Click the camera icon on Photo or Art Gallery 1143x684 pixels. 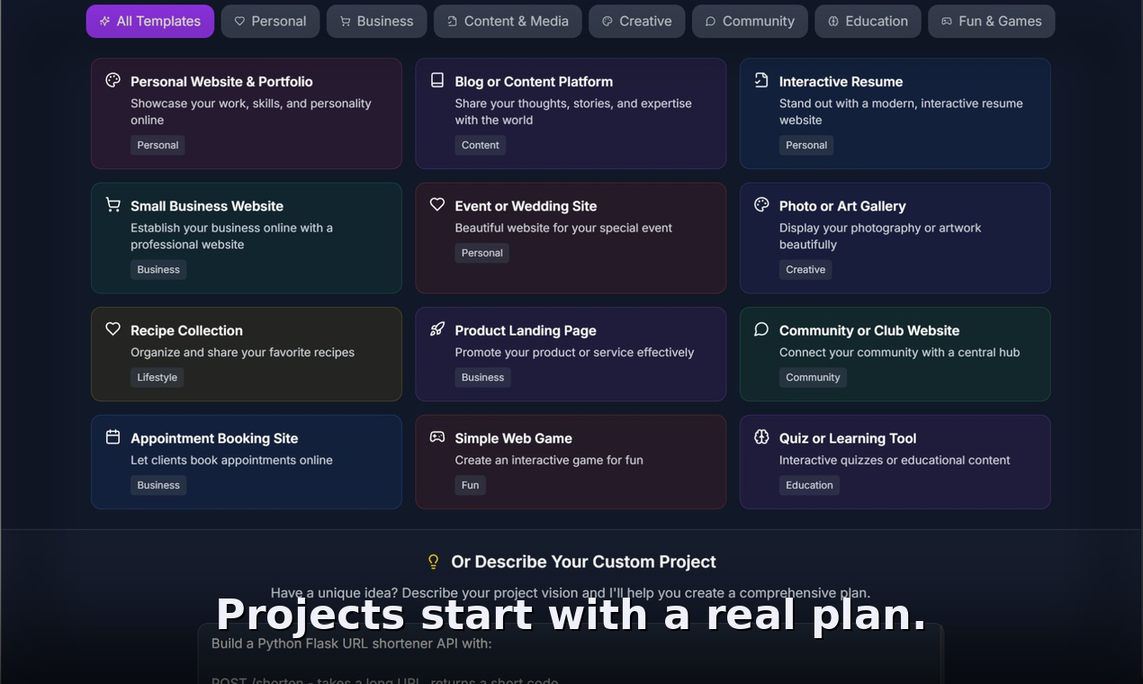point(761,204)
